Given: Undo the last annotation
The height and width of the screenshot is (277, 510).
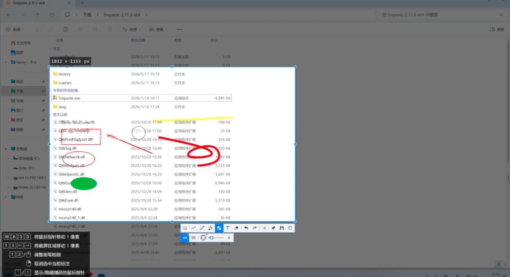Looking at the screenshot, I should 246,228.
